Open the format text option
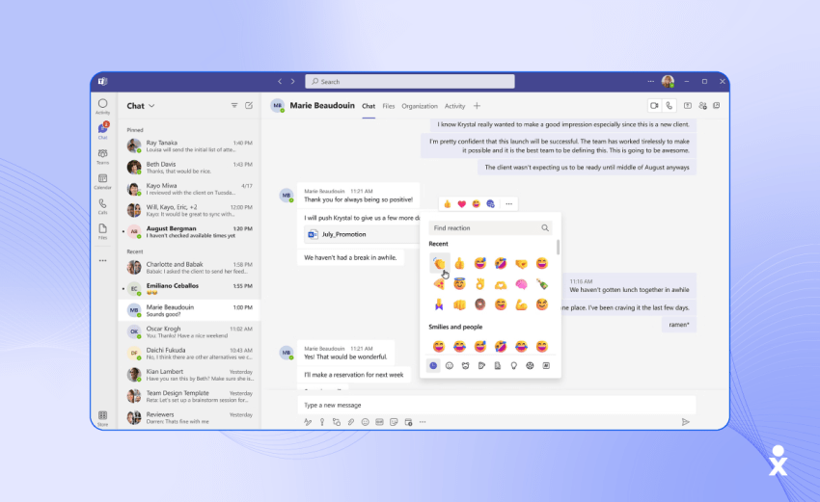 coord(308,422)
